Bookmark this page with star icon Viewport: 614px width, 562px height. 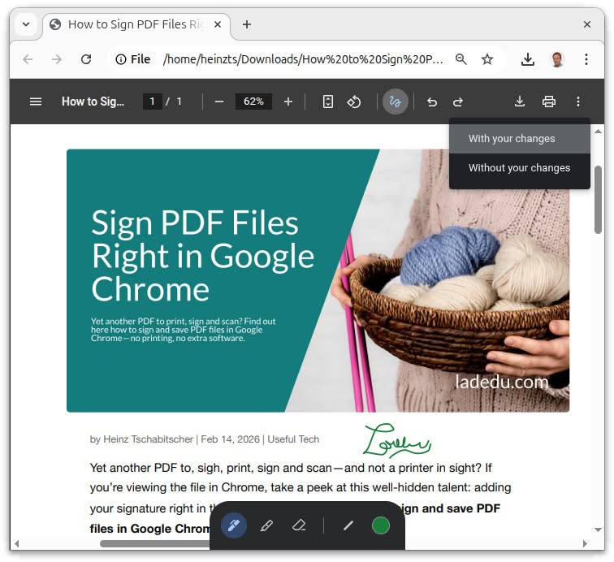(487, 59)
